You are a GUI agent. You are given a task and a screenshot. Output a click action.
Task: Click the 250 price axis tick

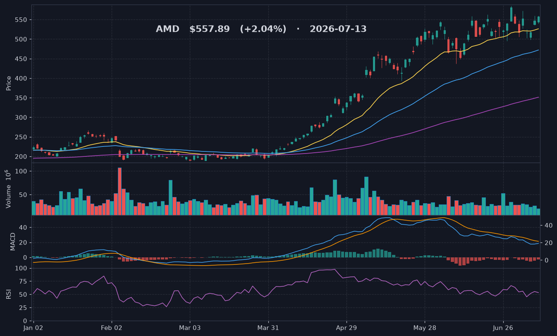tap(21, 137)
